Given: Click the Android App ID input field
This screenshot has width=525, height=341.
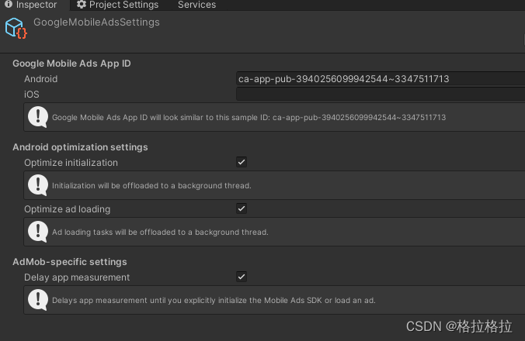Looking at the screenshot, I should pyautogui.click(x=381, y=79).
